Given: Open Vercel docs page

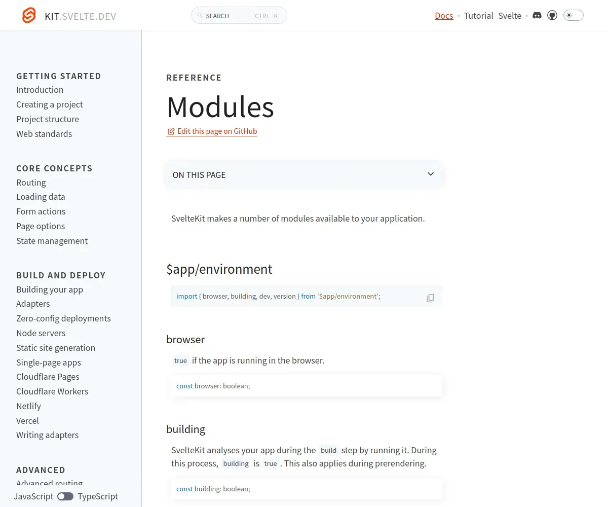Looking at the screenshot, I should (27, 421).
